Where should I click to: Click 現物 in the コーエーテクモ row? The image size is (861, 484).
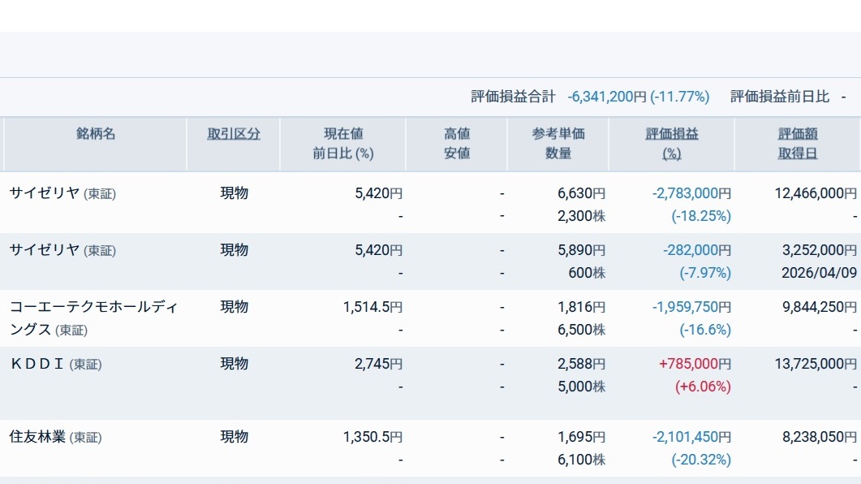click(234, 307)
